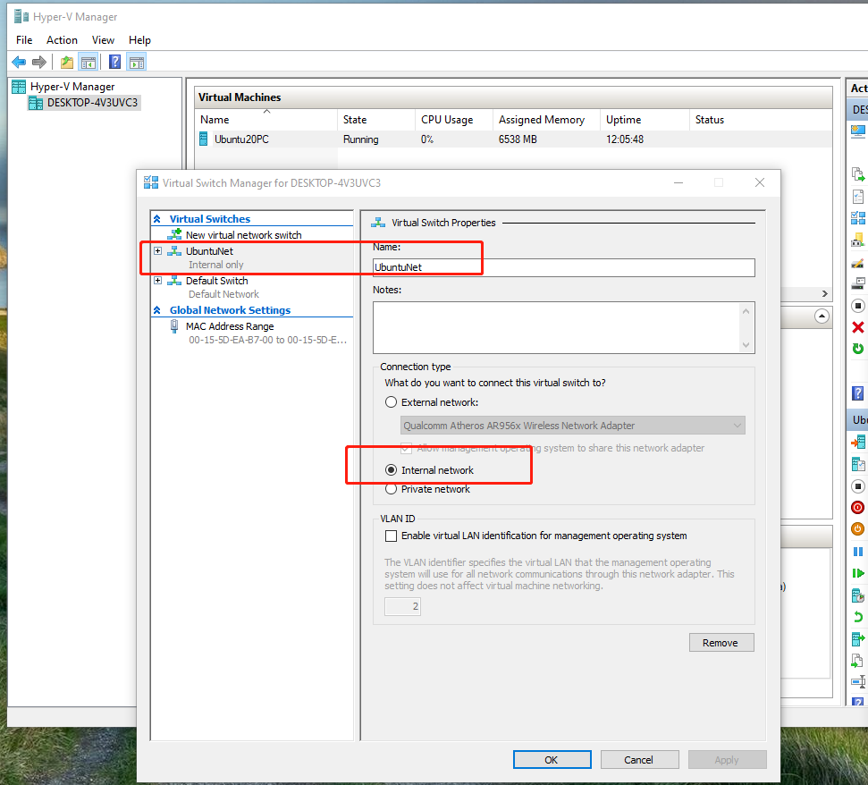This screenshot has width=868, height=785.
Task: Click the Status column header
Action: click(x=760, y=120)
